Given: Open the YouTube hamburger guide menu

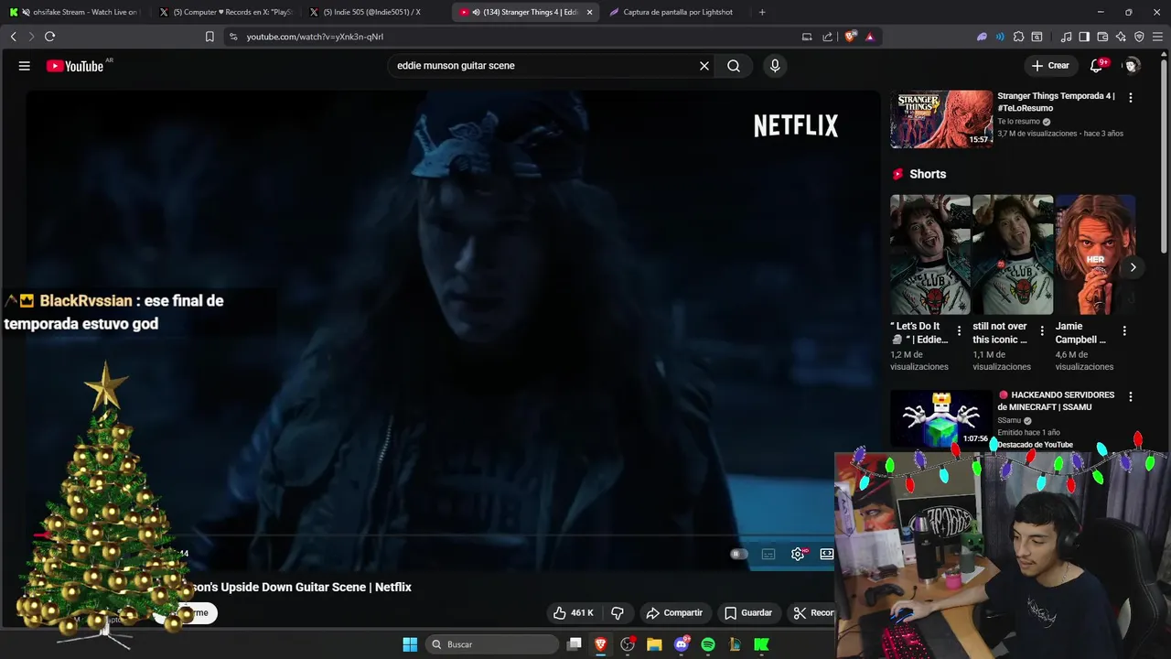Looking at the screenshot, I should 25,66.
